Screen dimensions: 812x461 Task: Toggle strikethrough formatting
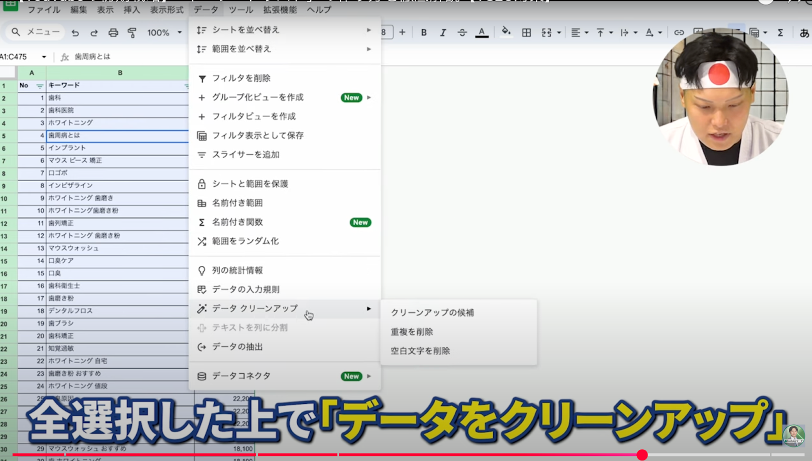pyautogui.click(x=462, y=32)
